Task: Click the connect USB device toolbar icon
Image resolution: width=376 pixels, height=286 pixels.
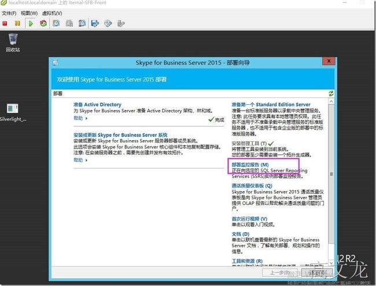Action: 121,24
